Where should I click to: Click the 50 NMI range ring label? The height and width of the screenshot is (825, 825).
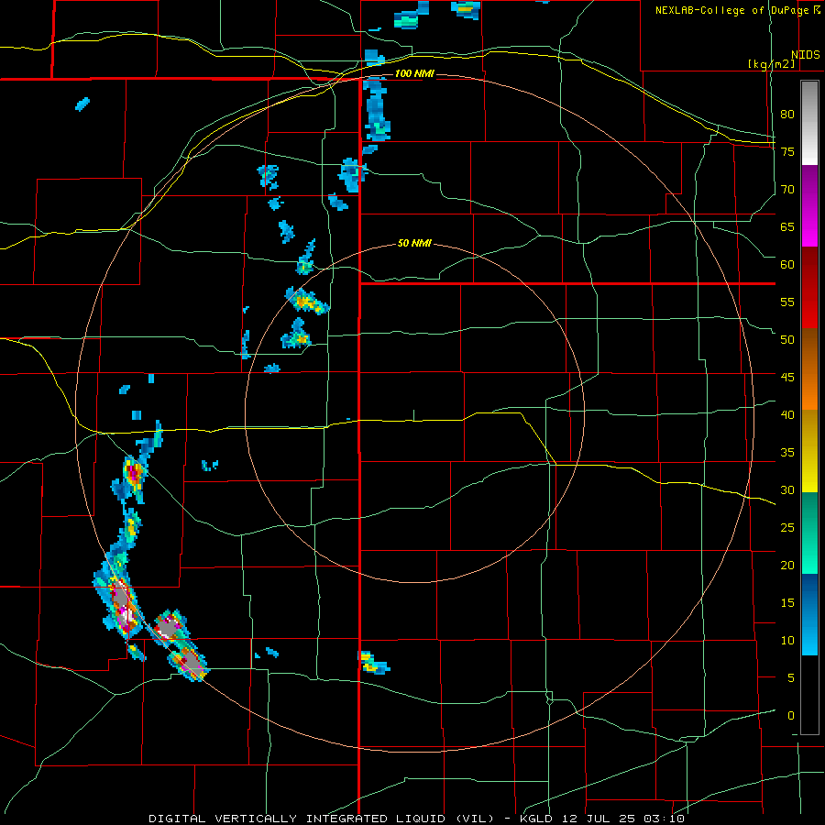pos(414,243)
